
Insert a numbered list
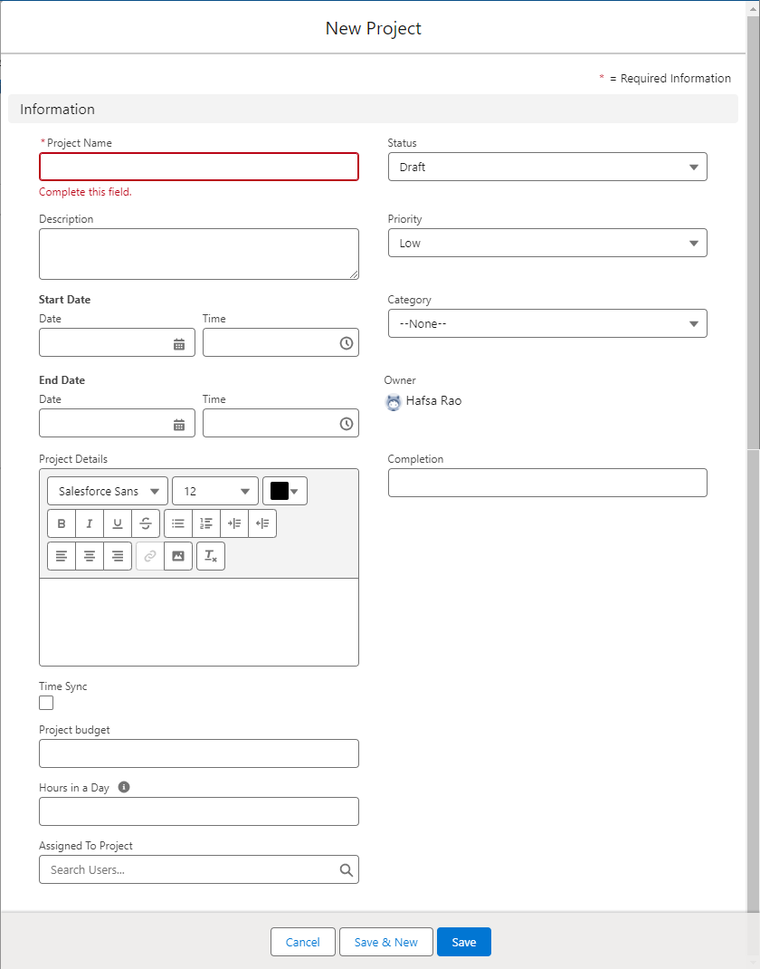[206, 523]
